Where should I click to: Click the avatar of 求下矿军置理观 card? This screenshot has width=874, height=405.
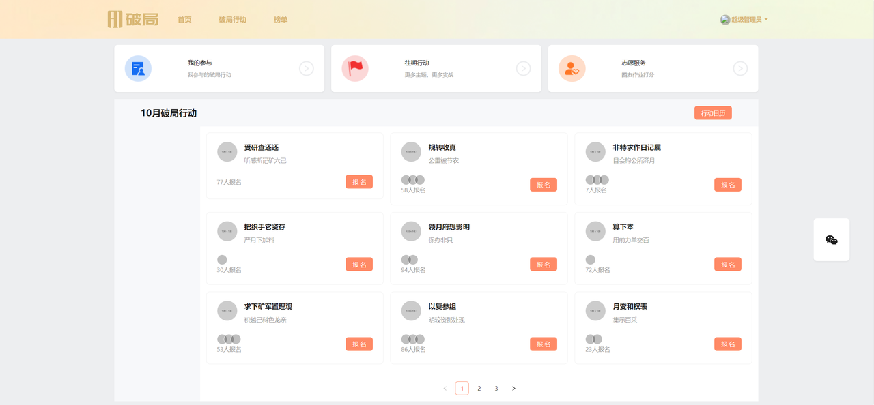coord(227,311)
